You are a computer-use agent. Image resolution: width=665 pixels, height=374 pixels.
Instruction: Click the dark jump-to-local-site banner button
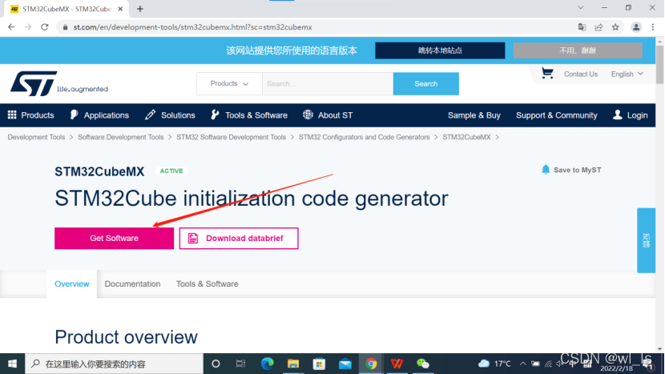[x=440, y=50]
